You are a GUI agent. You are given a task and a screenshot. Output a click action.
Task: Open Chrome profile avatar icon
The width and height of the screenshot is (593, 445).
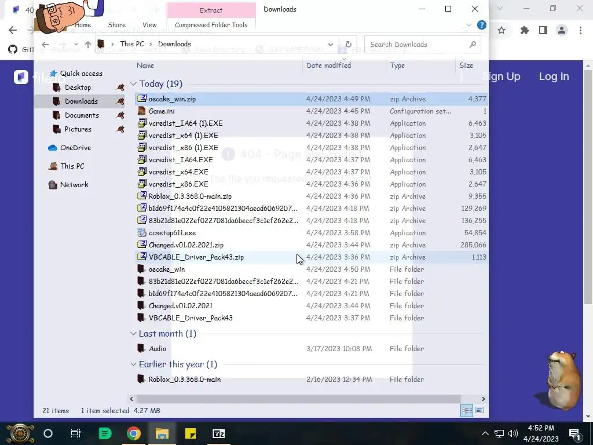tap(562, 30)
